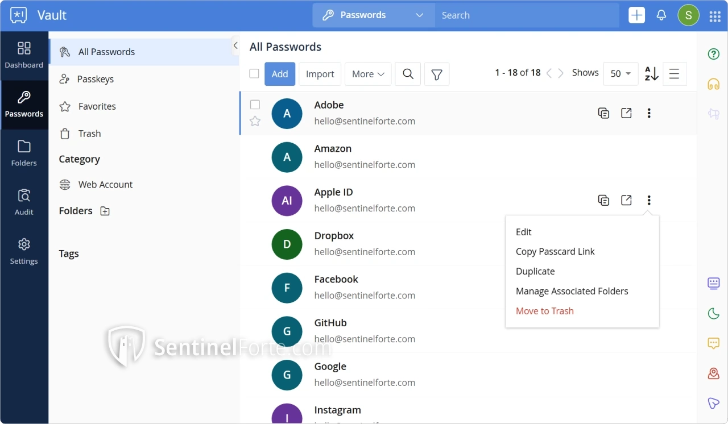
Task: Click the copy icon in Adobe row
Action: [x=603, y=113]
